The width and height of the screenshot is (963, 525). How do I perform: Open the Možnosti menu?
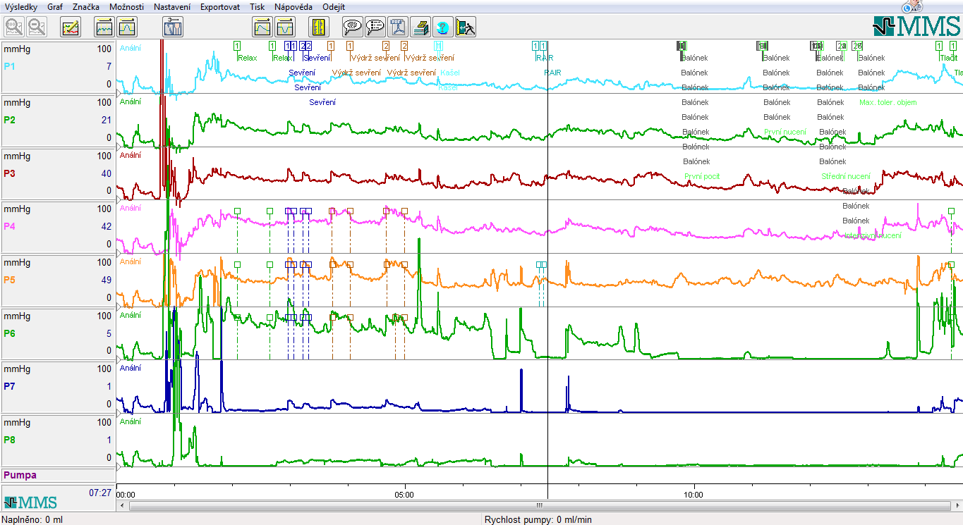coord(127,6)
